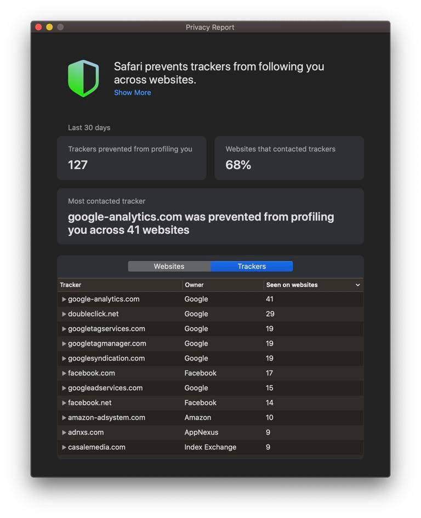Click the Trackers prevented from profiling card

132,158
